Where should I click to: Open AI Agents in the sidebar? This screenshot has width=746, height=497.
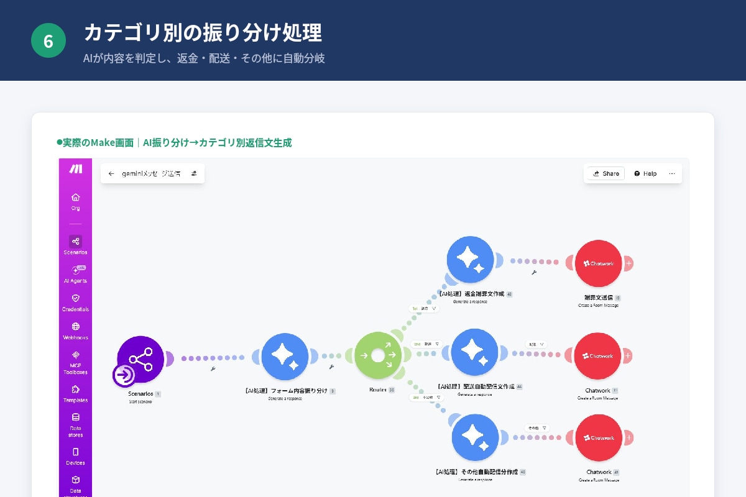pyautogui.click(x=75, y=274)
